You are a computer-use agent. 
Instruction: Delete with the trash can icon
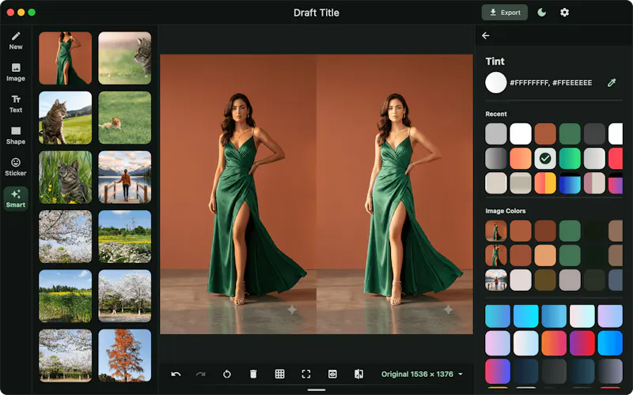pyautogui.click(x=253, y=374)
